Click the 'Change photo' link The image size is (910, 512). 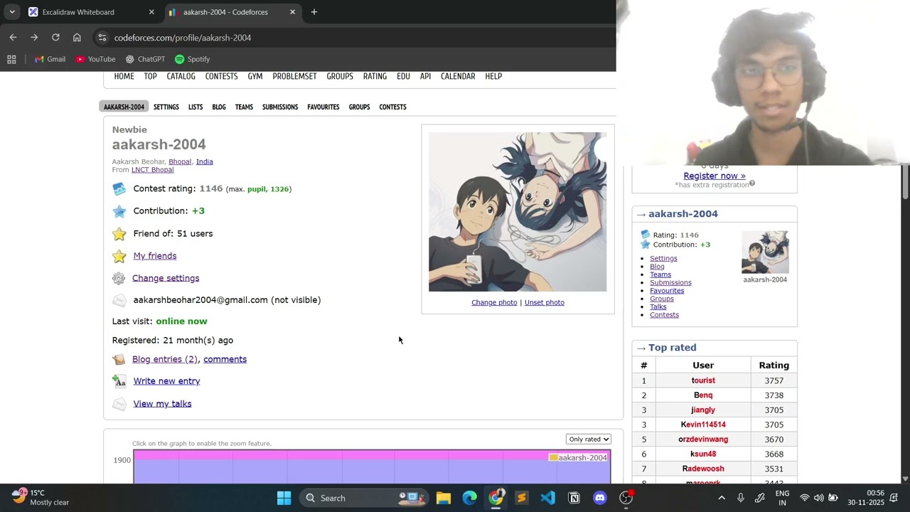click(x=494, y=302)
